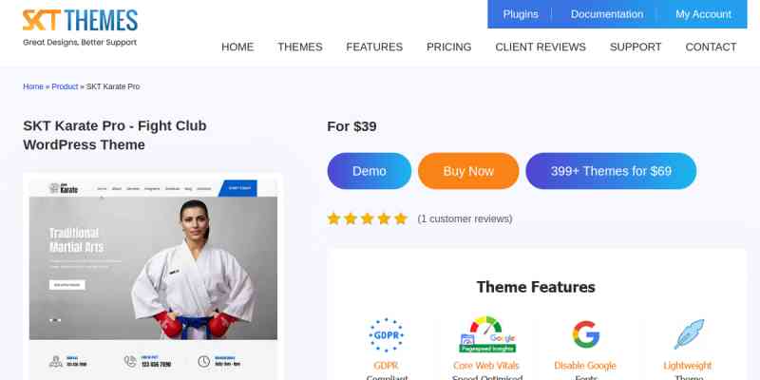Click the Core Web Vitals gauge icon

pos(487,334)
